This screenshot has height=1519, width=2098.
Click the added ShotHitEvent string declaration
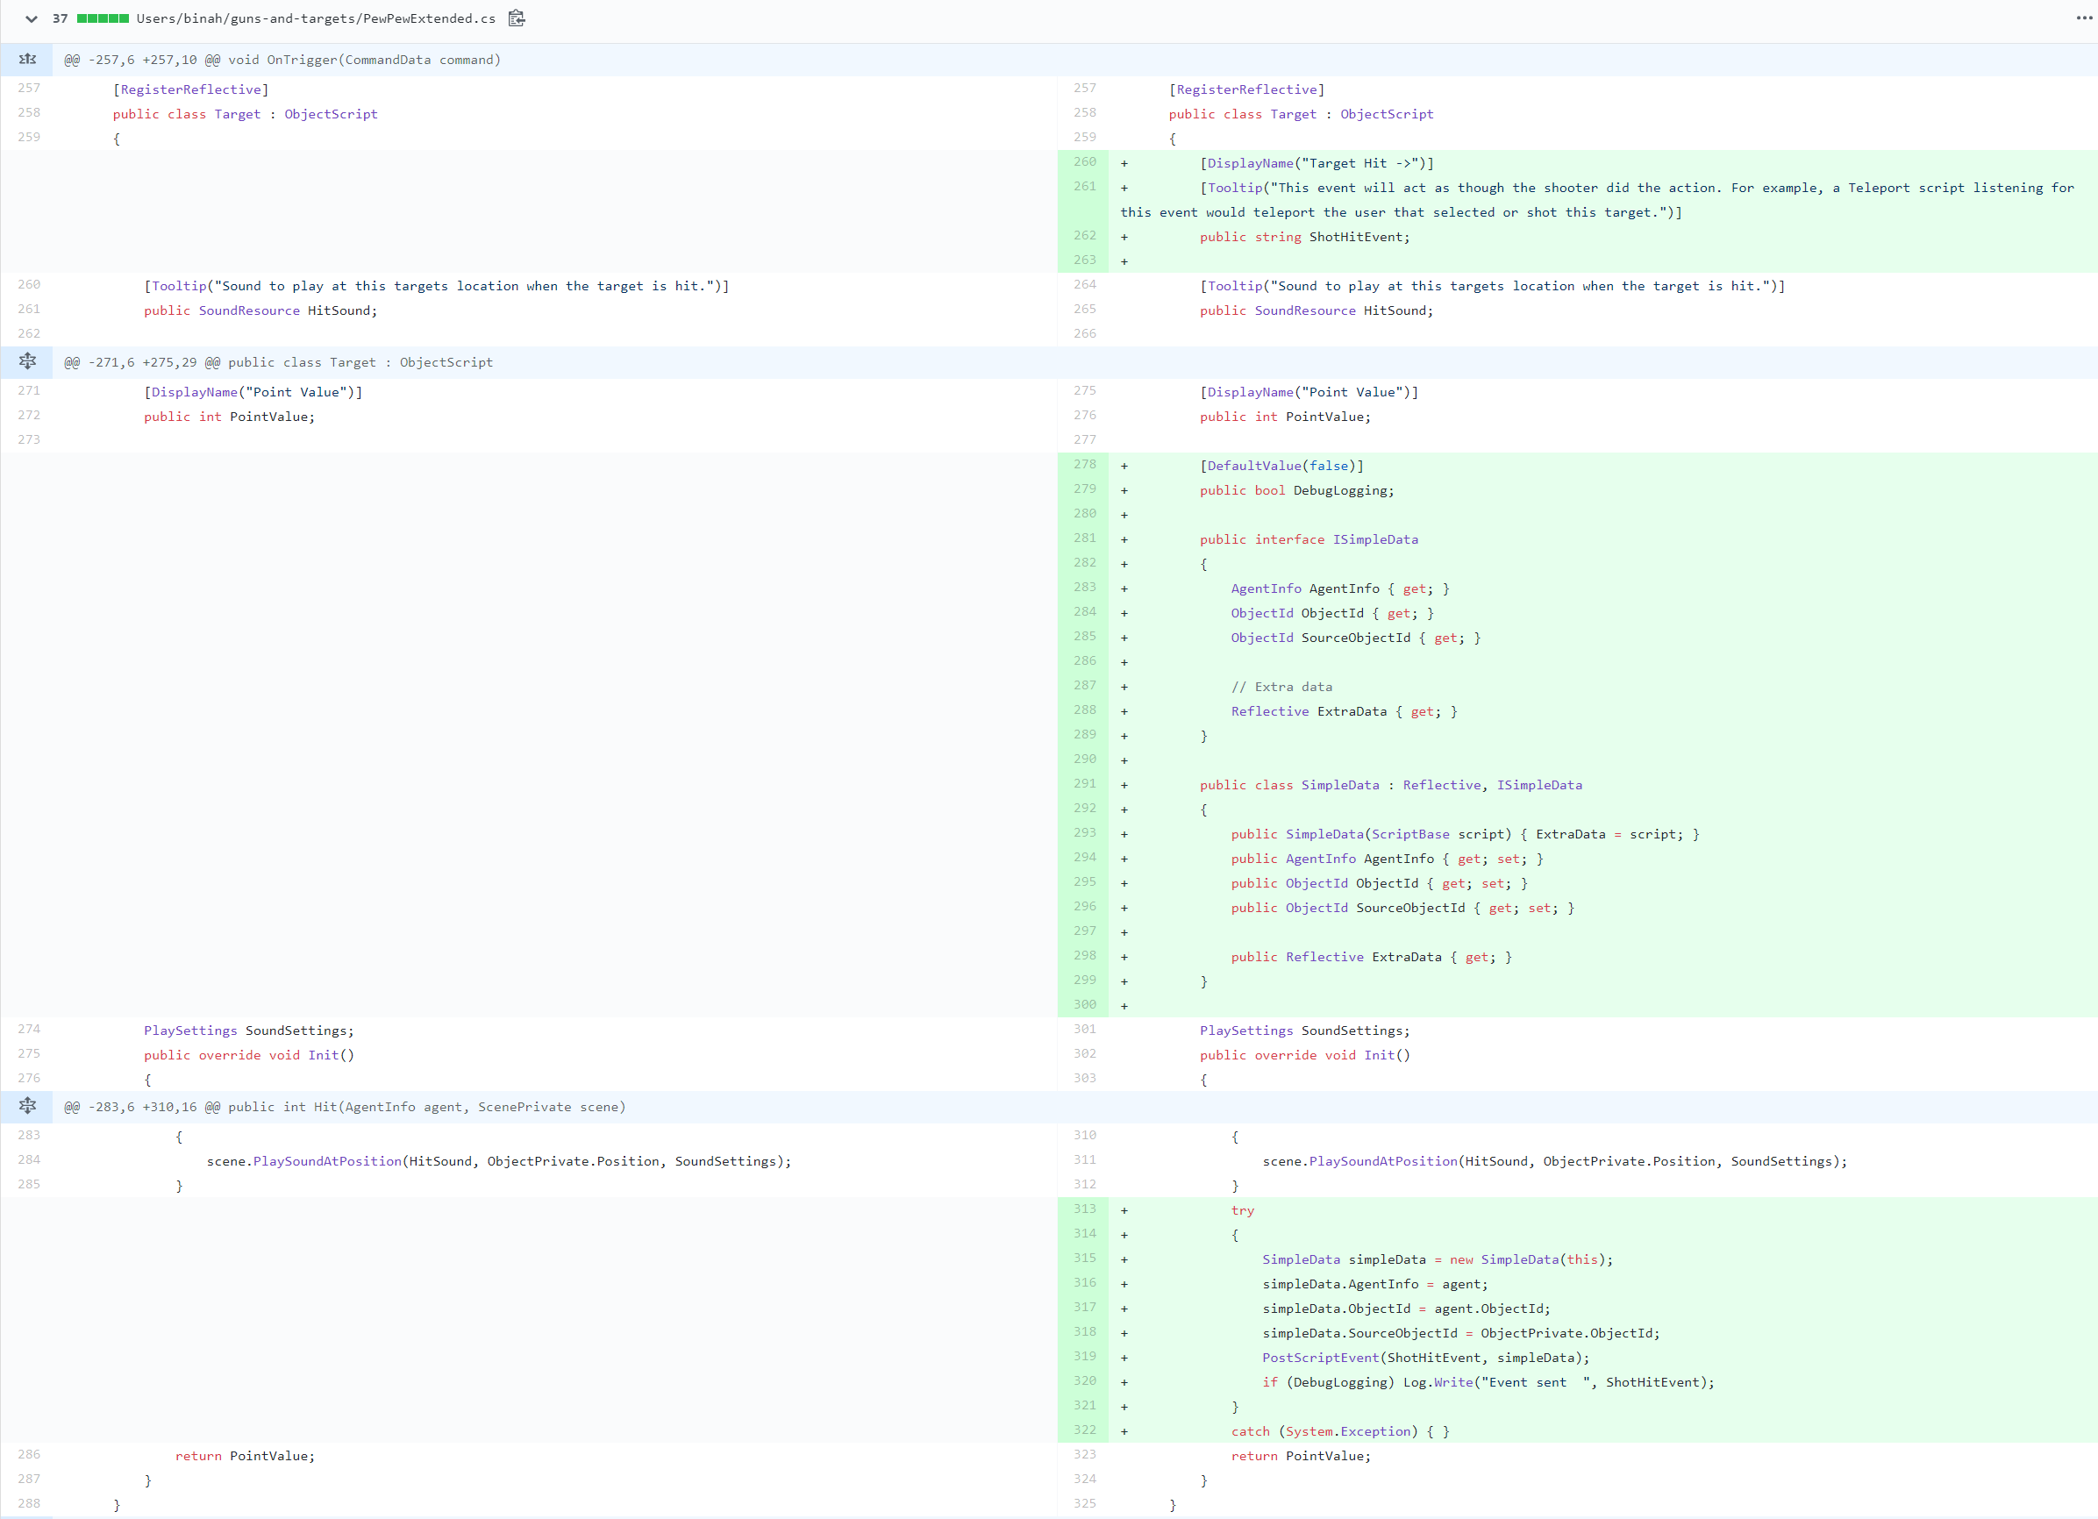(1304, 238)
